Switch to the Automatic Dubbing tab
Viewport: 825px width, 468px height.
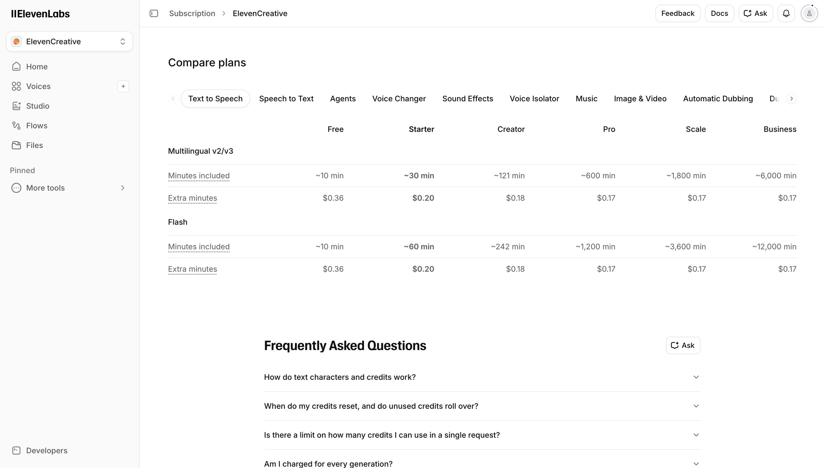pyautogui.click(x=718, y=99)
